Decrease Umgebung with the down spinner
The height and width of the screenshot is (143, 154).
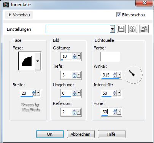(75, 94)
